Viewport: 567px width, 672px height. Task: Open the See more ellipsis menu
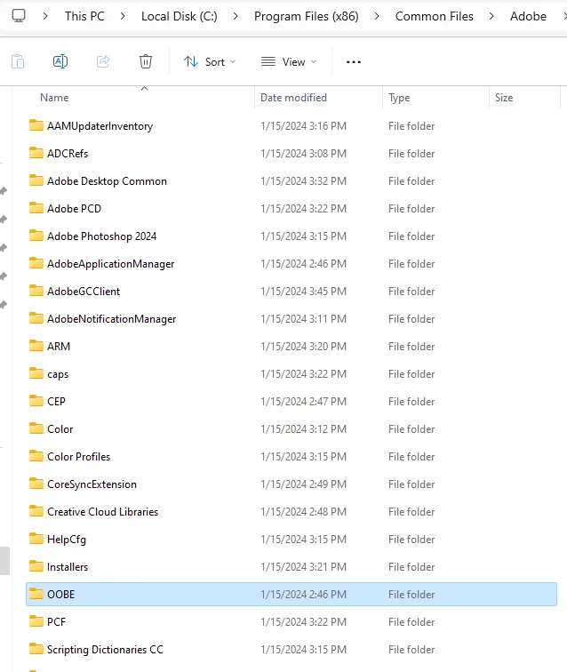pos(353,62)
